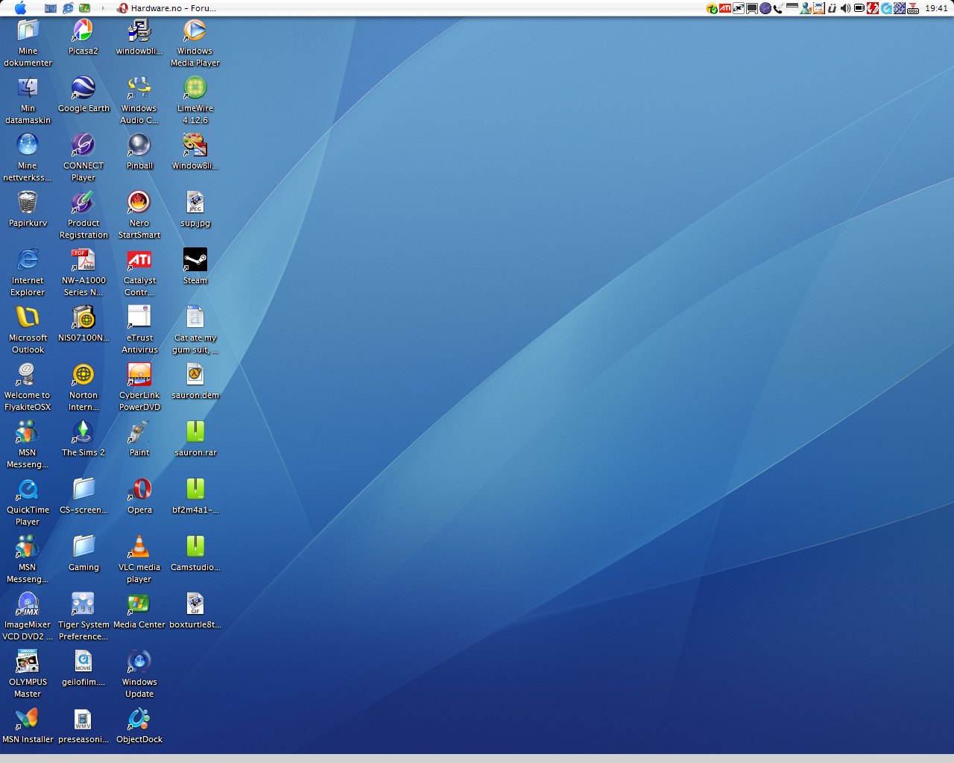Click the volume speaker tray icon
The height and width of the screenshot is (763, 954).
pyautogui.click(x=845, y=8)
